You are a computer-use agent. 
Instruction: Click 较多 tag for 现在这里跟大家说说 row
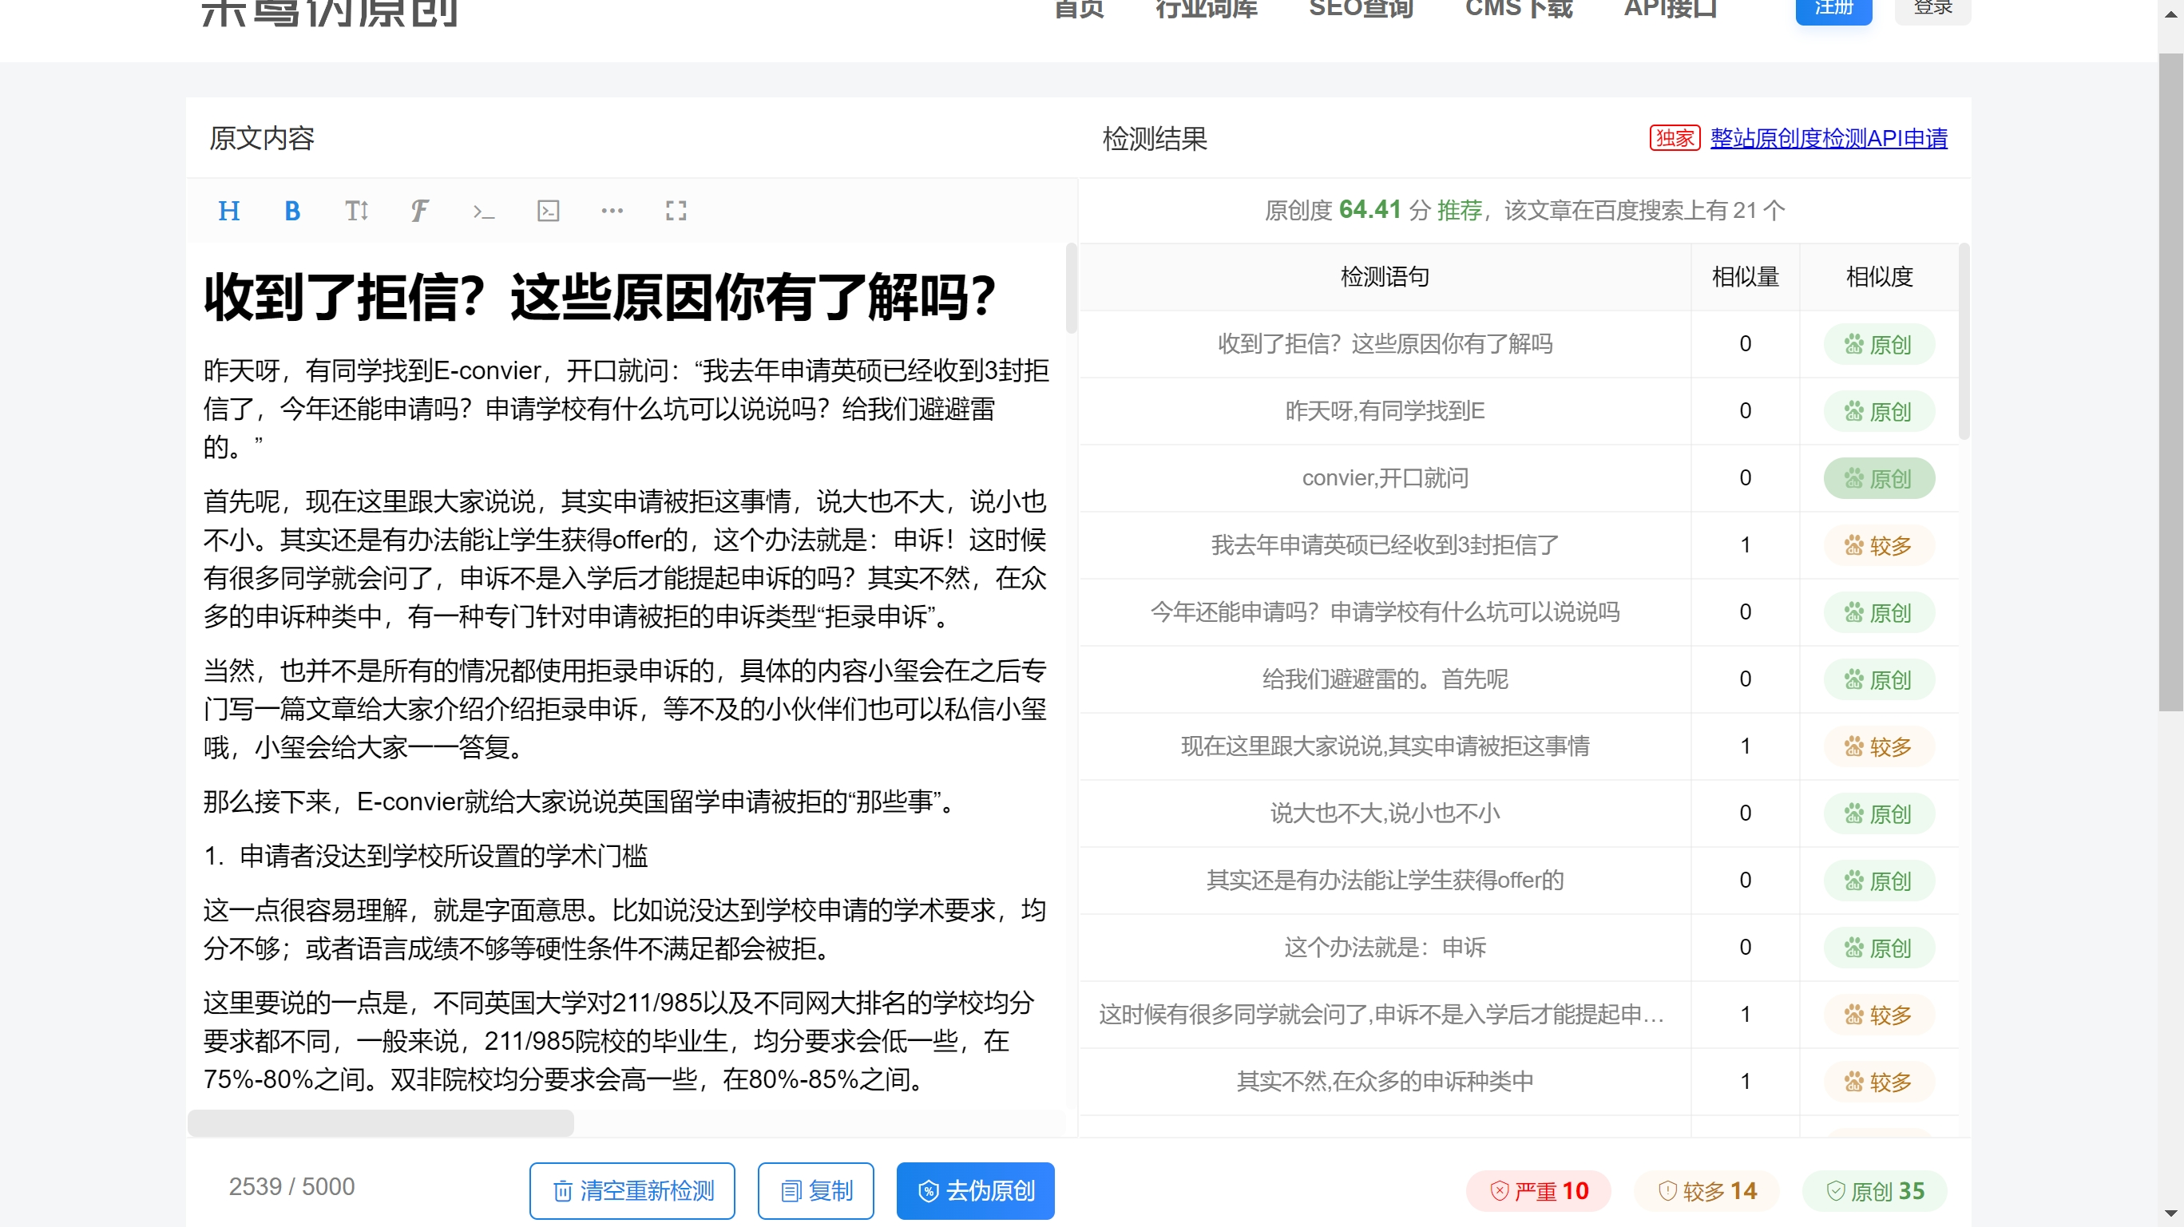point(1879,746)
